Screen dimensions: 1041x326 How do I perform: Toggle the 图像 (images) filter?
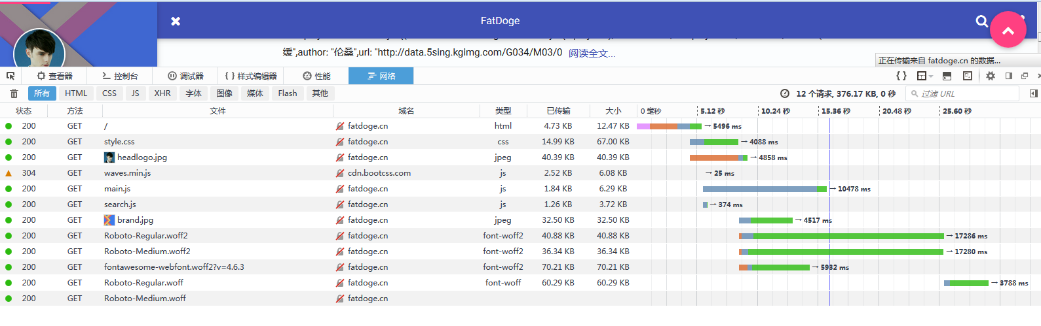click(224, 94)
